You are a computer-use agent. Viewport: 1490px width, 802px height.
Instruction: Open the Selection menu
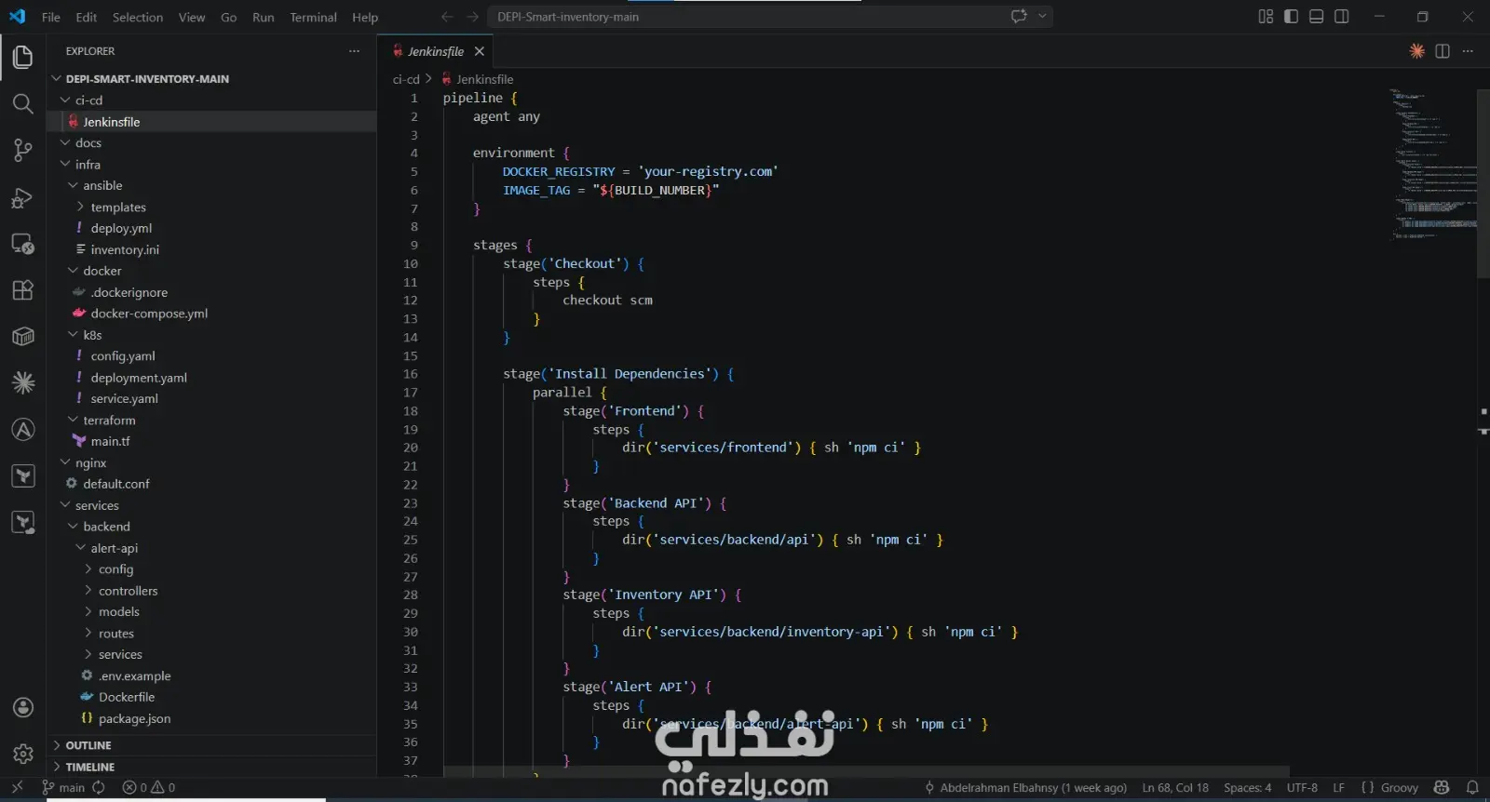(138, 17)
